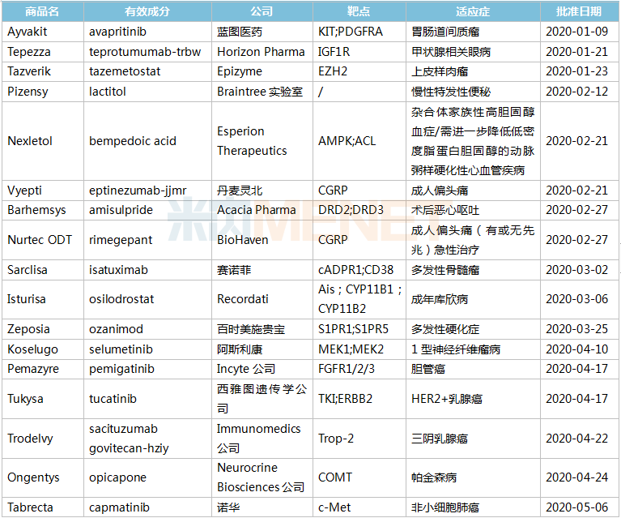Click the isatuximab cell
621x518 pixels.
tap(147, 270)
